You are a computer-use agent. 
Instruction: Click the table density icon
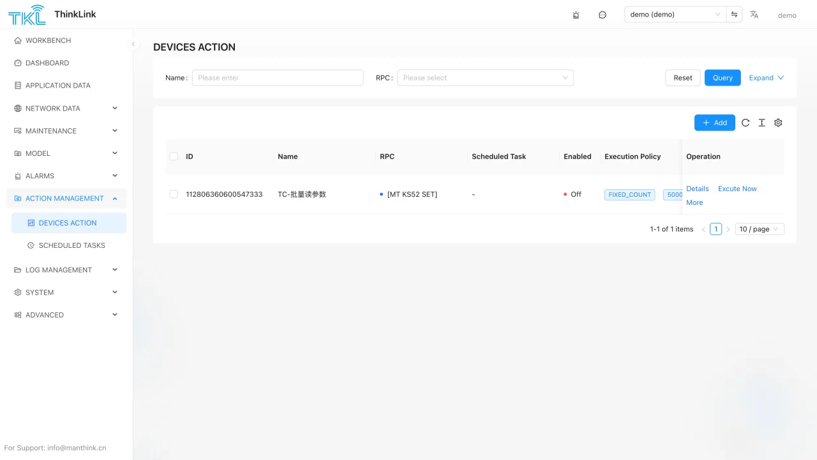pyautogui.click(x=761, y=123)
